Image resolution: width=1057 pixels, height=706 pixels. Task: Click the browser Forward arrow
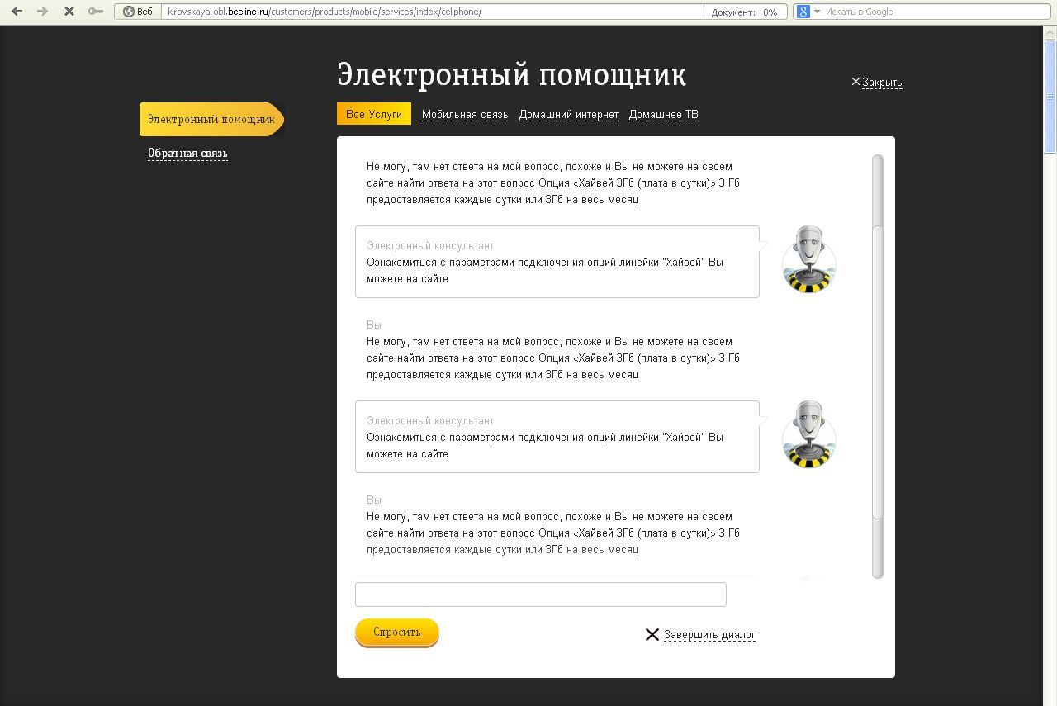42,12
